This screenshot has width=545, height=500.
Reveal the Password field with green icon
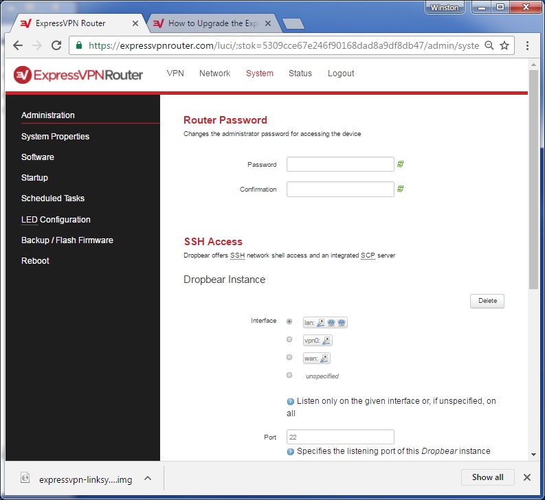(x=400, y=164)
